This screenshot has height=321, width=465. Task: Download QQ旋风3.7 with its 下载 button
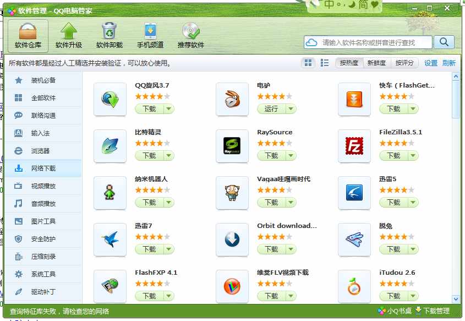click(x=149, y=109)
